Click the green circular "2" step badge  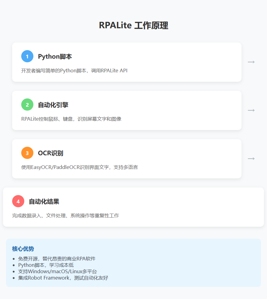point(27,105)
